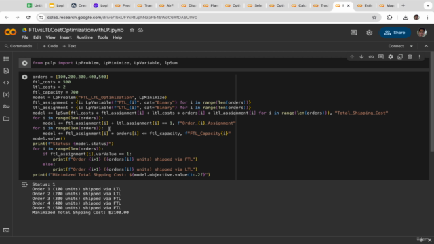Run the orders optimization cell
The height and width of the screenshot is (244, 434).
[x=24, y=77]
